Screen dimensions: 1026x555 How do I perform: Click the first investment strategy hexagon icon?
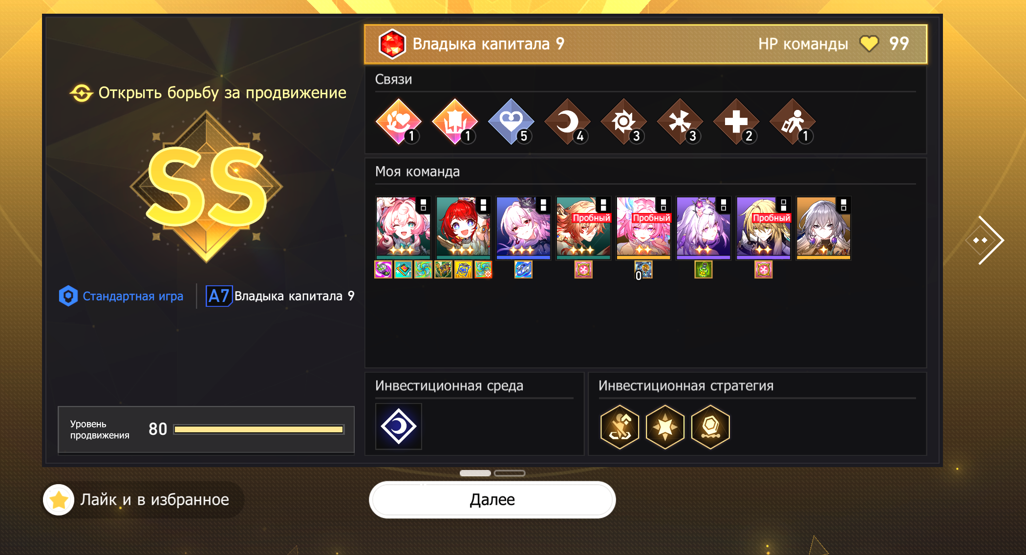pos(620,427)
